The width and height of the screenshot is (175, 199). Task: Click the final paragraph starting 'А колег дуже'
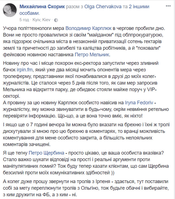pos(86,188)
